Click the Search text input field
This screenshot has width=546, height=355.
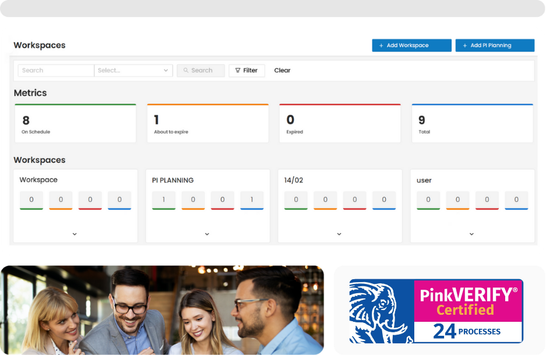pos(56,71)
